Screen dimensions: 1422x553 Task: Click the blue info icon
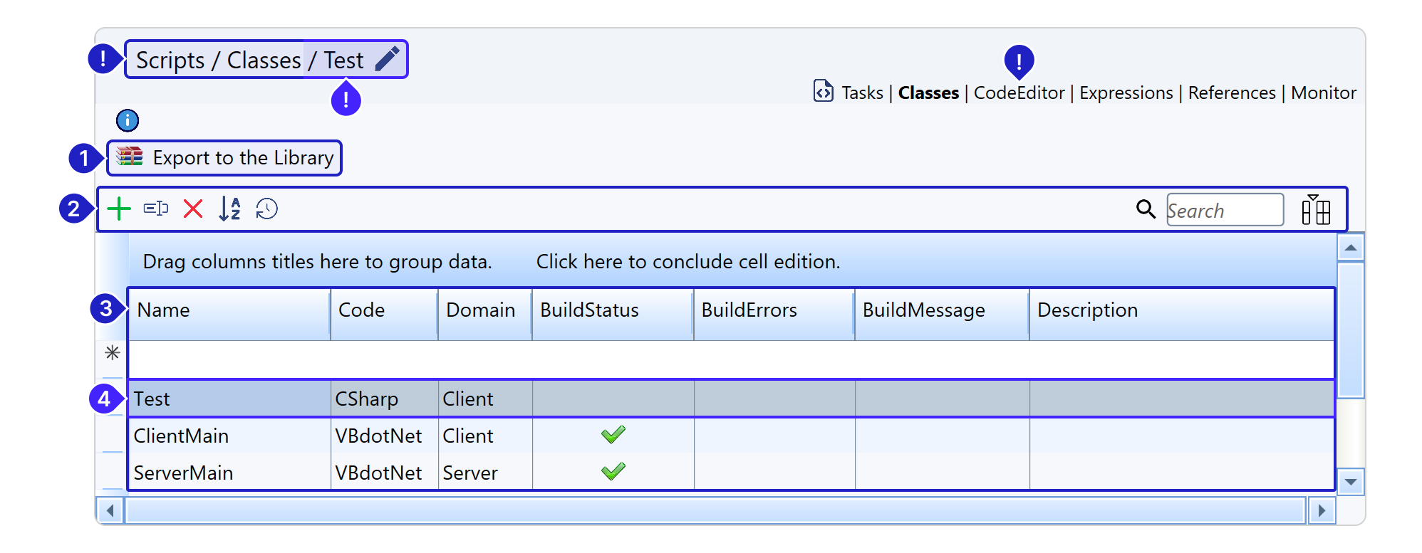[128, 120]
